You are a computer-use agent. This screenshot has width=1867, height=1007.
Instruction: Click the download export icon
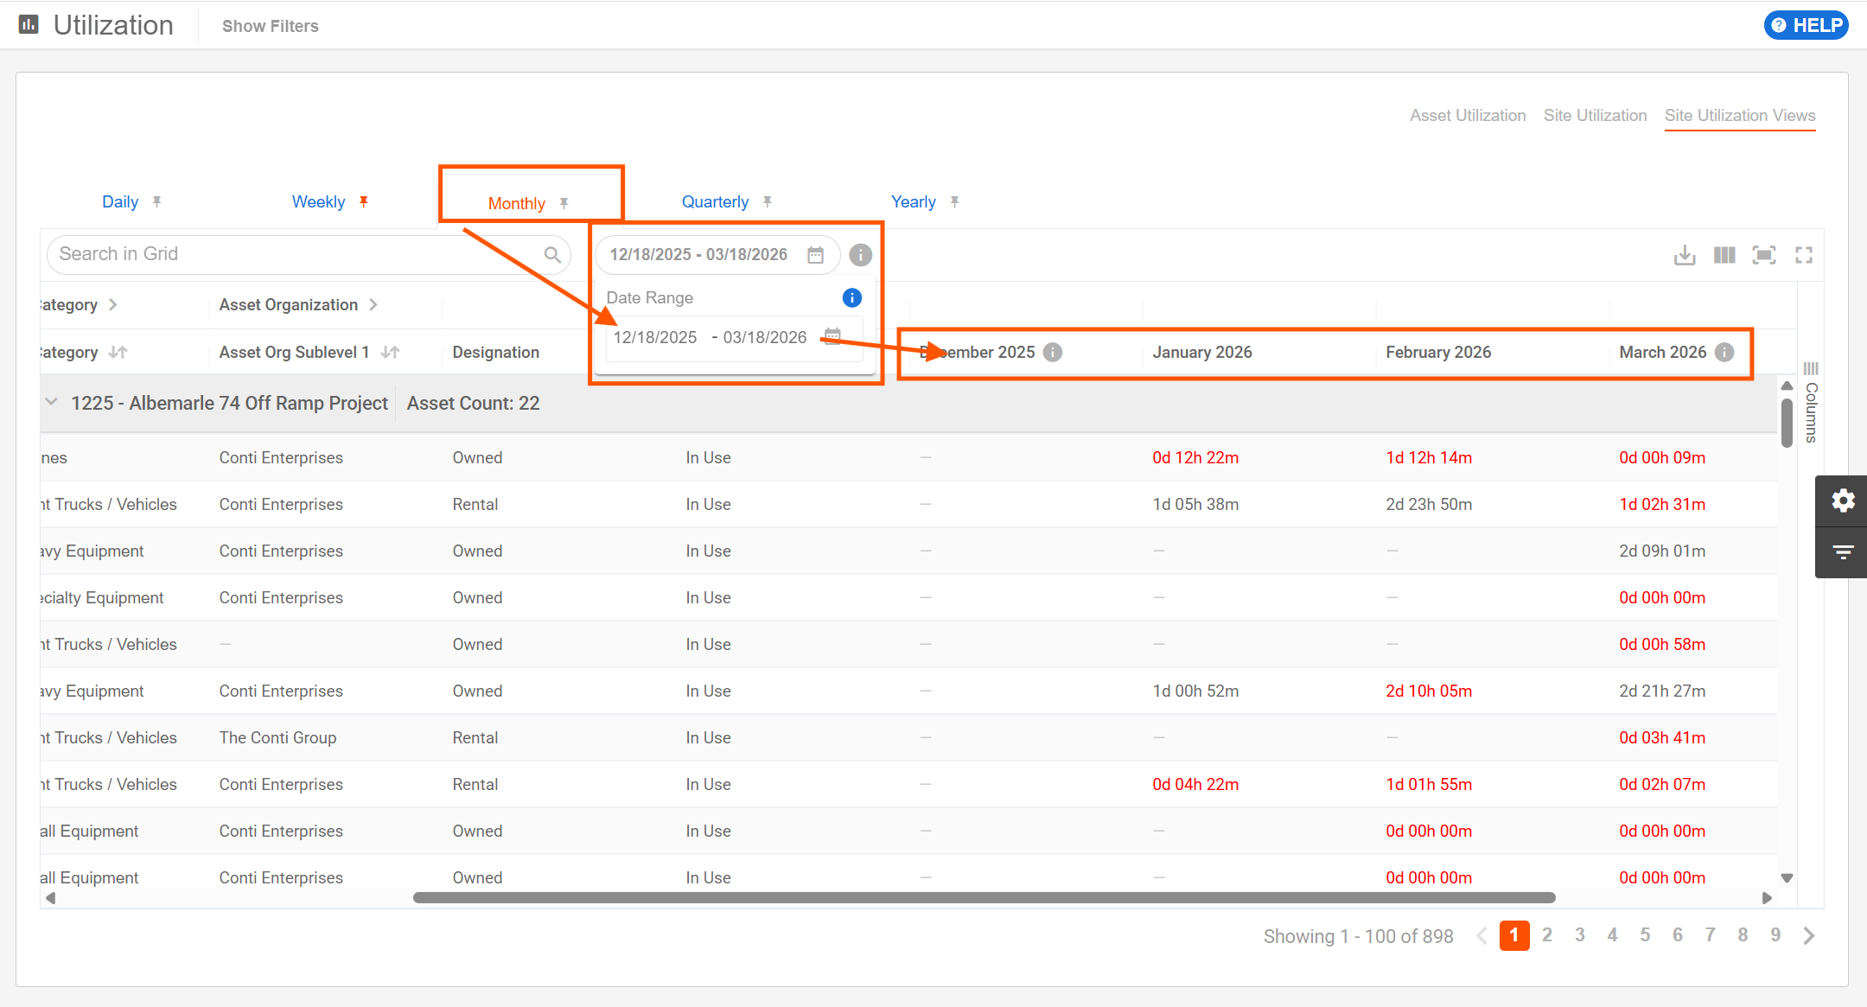1684,255
